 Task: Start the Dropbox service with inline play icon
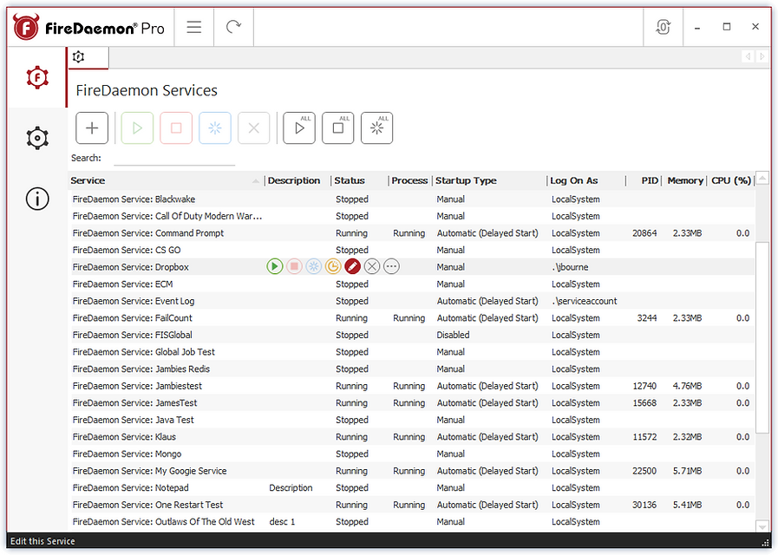[274, 267]
